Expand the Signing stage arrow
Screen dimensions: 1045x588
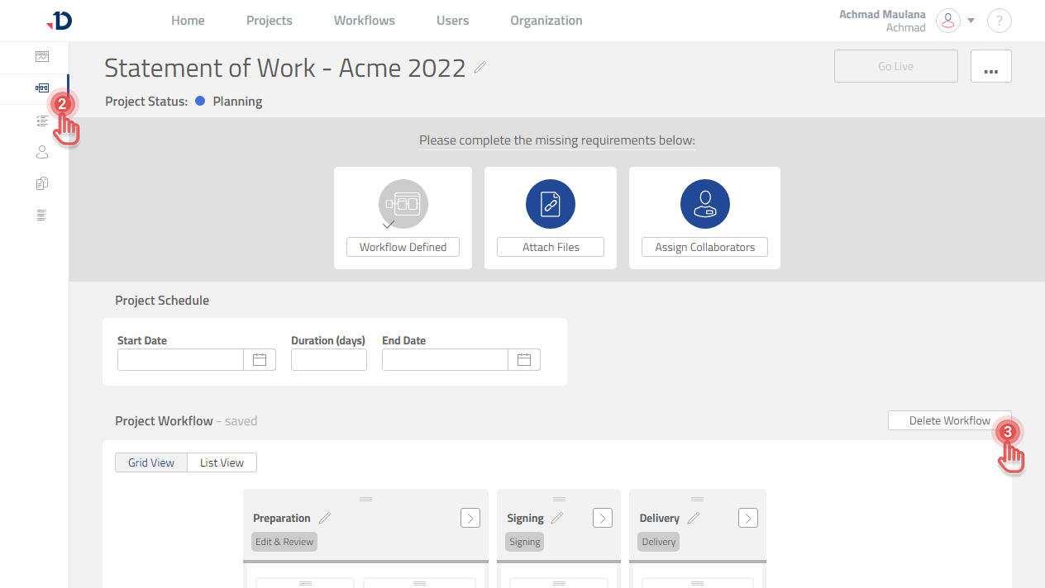(603, 518)
